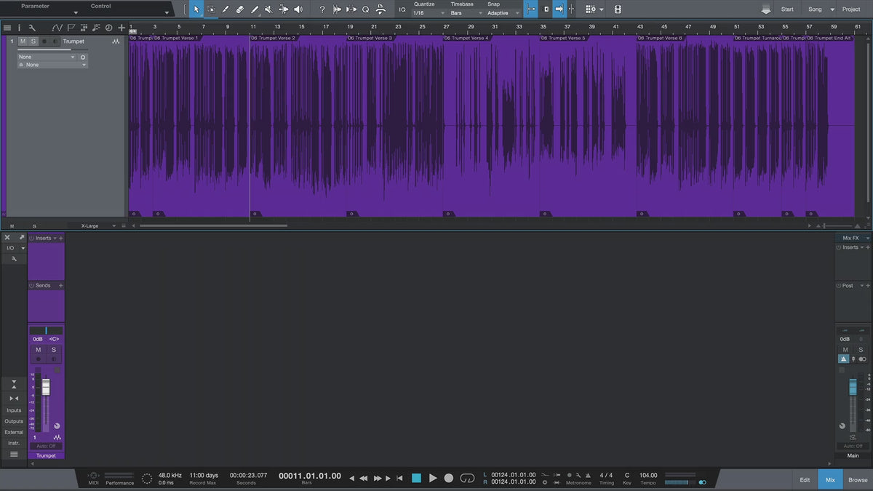Show automation with the curve icon

click(57, 28)
